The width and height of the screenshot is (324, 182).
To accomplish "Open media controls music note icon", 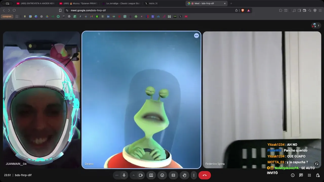I will (x=294, y=10).
